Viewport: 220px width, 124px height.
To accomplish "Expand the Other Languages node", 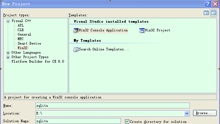I will (8, 53).
